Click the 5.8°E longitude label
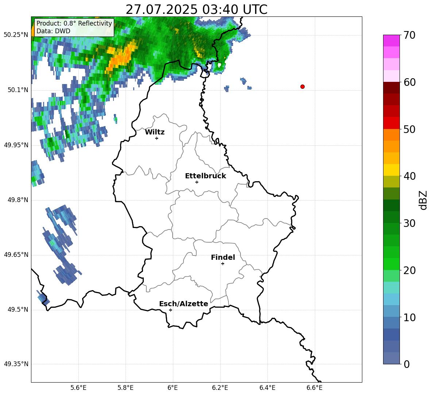The height and width of the screenshot is (395, 432). 126,388
